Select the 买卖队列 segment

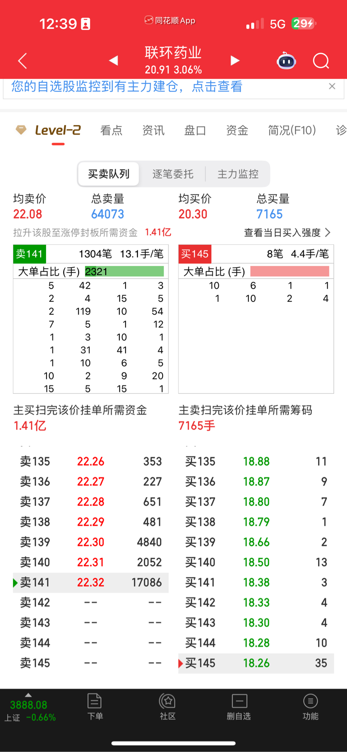click(108, 174)
